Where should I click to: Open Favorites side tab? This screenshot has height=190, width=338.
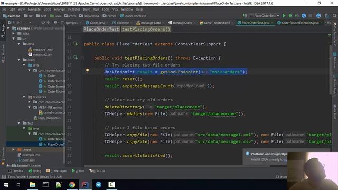[x=3, y=156]
